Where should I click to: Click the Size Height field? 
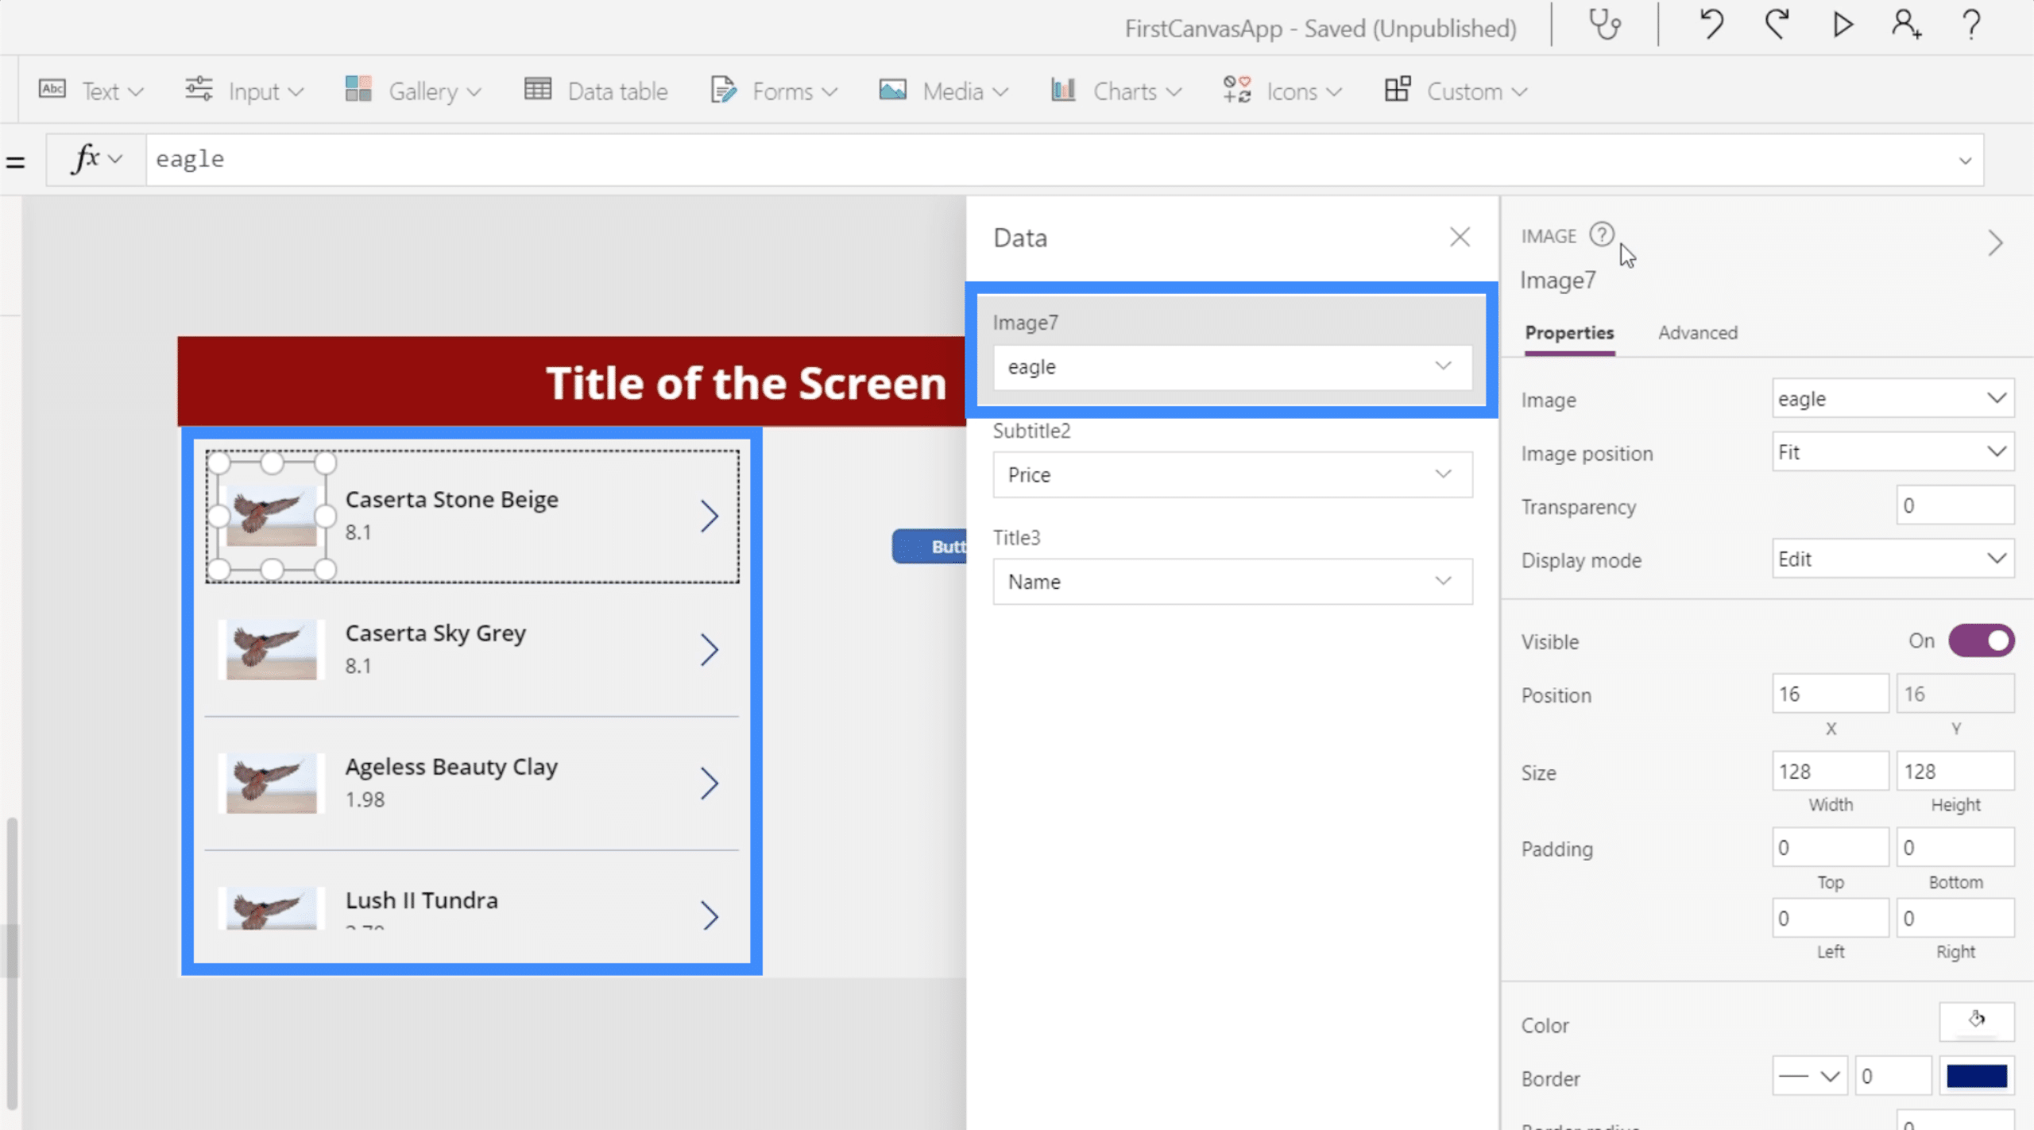1955,771
